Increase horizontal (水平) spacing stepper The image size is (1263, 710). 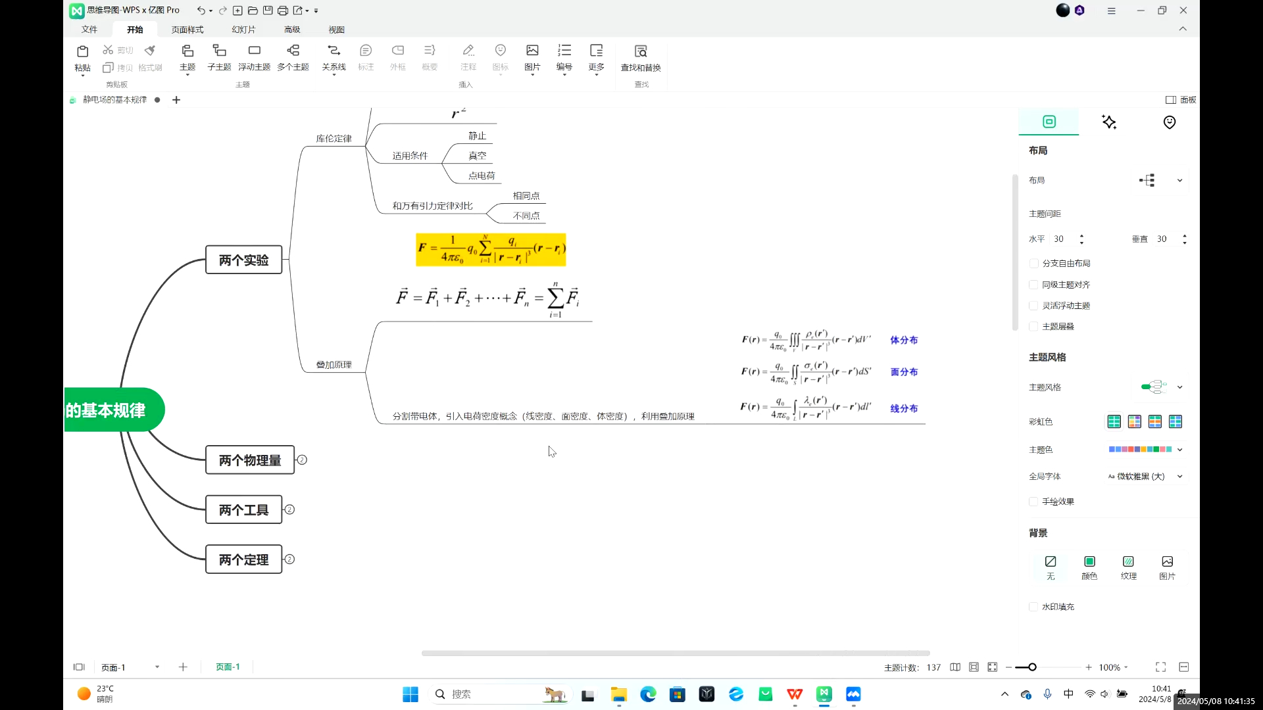[x=1081, y=235]
